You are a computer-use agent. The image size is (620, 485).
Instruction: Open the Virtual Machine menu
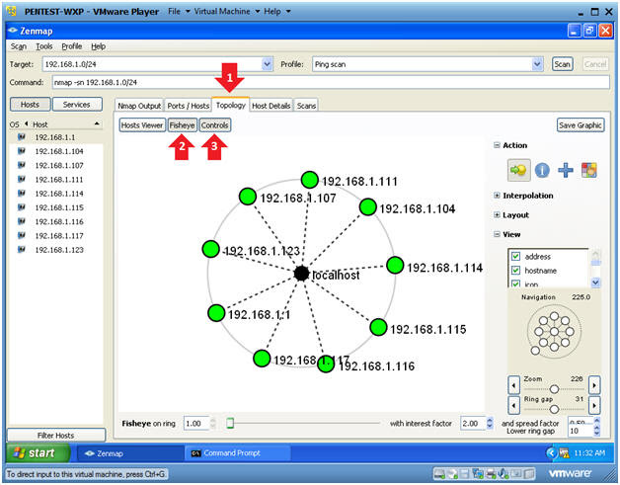pyautogui.click(x=222, y=12)
